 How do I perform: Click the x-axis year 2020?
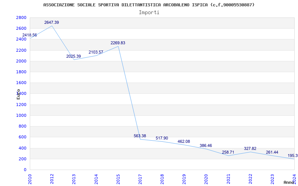click(206, 179)
